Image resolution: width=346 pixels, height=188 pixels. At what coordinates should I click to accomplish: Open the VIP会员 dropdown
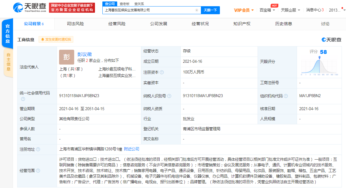[244, 10]
